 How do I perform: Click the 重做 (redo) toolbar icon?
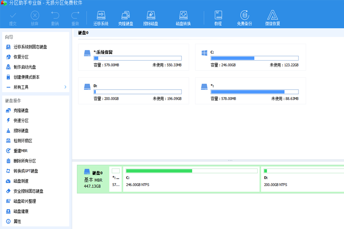(75, 19)
